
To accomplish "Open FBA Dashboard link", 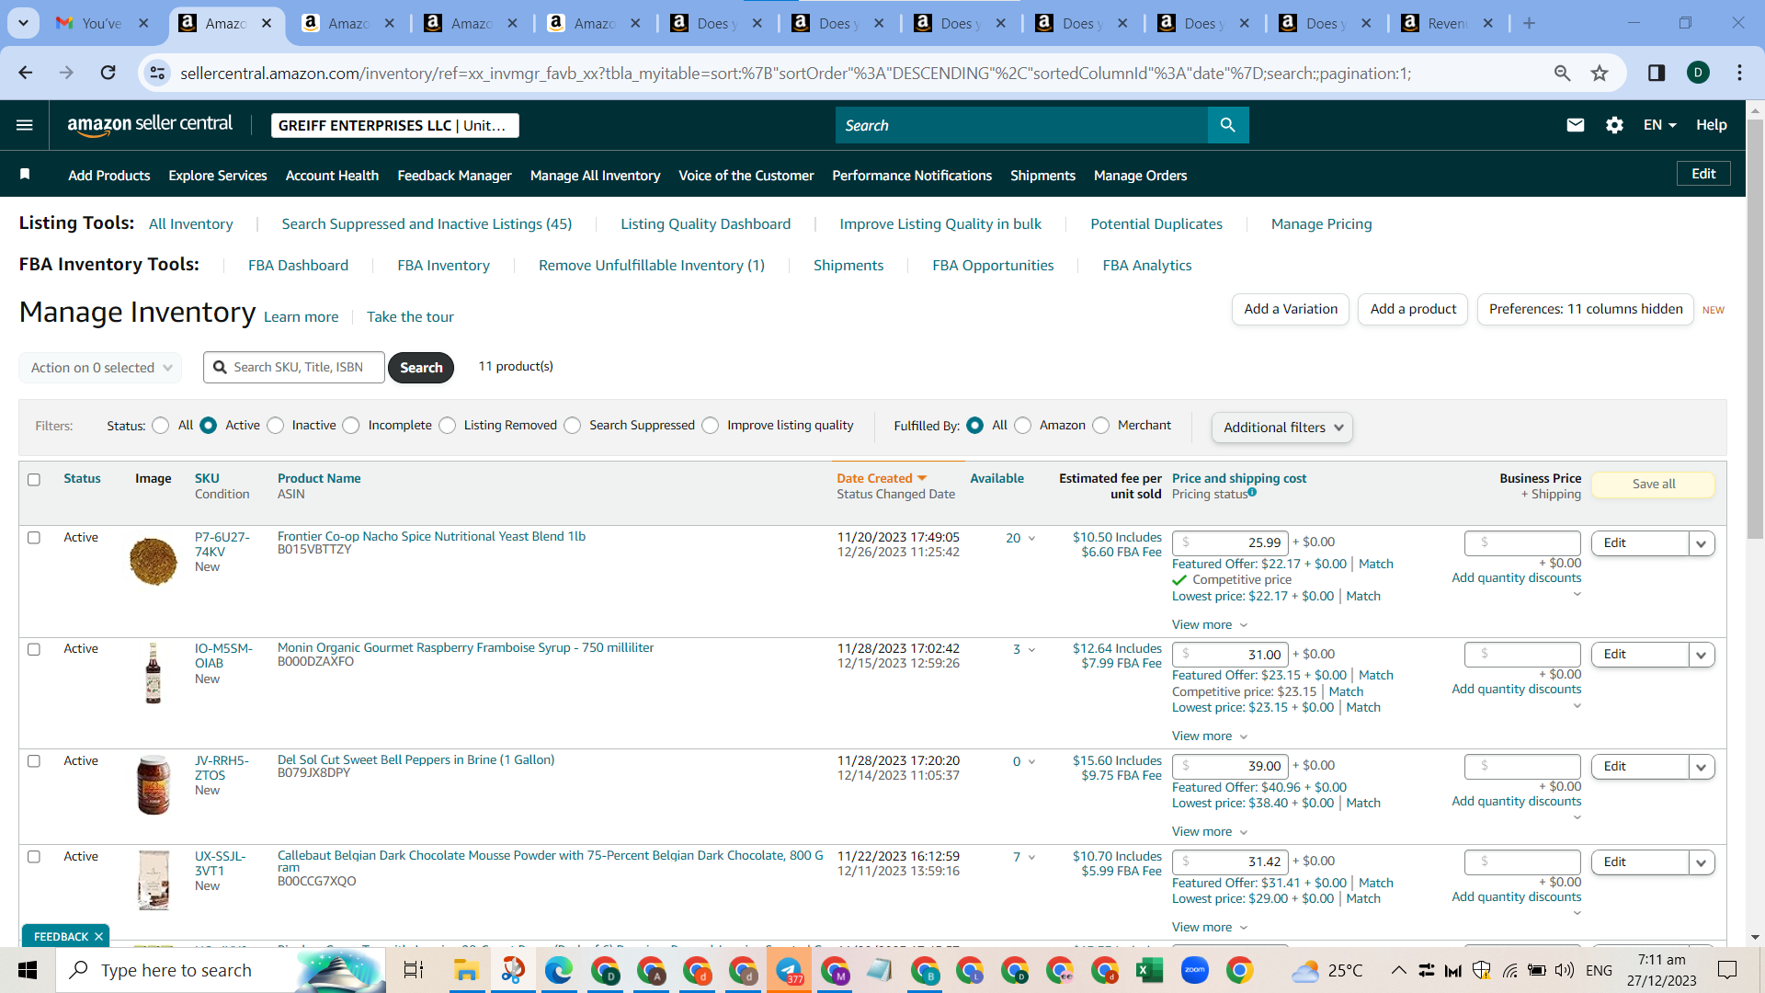I will pyautogui.click(x=298, y=266).
